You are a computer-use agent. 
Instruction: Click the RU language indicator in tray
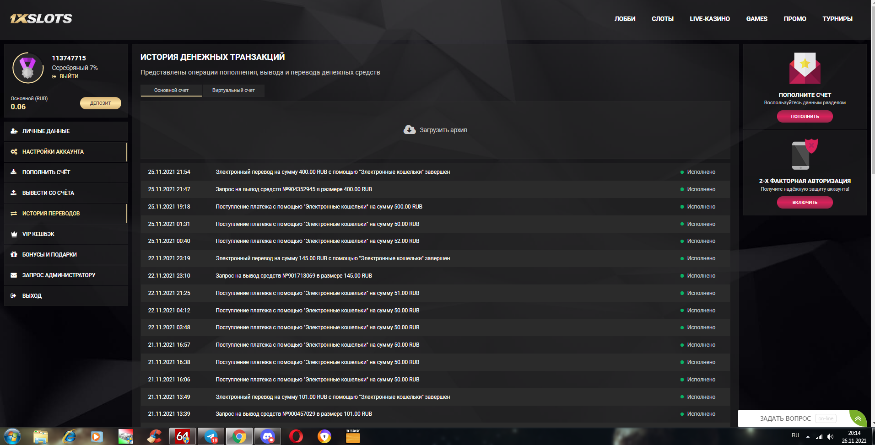pyautogui.click(x=795, y=435)
